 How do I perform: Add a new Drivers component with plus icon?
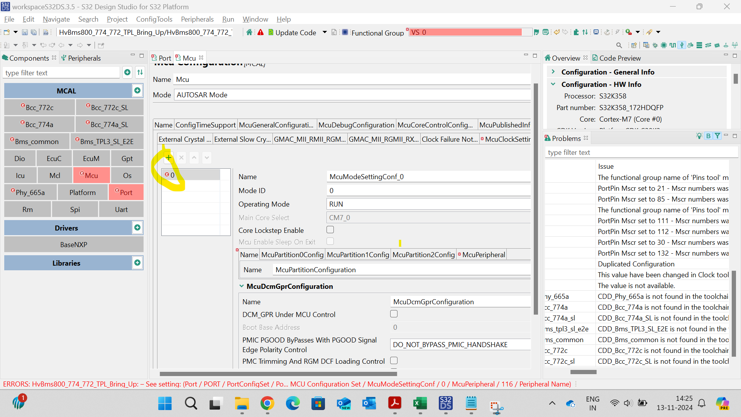pos(137,228)
